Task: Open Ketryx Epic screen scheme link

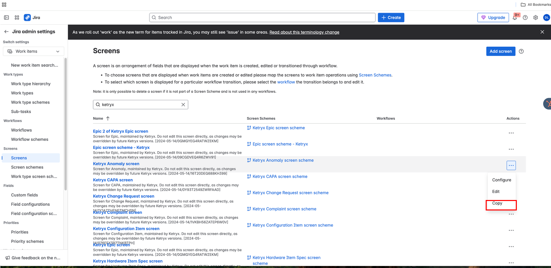Action: pos(279,128)
